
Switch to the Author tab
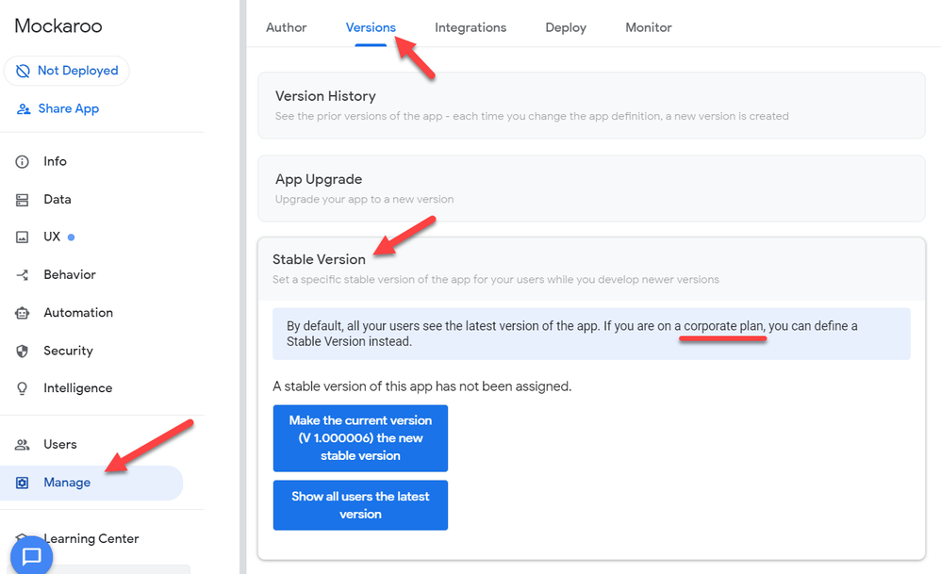(x=287, y=27)
